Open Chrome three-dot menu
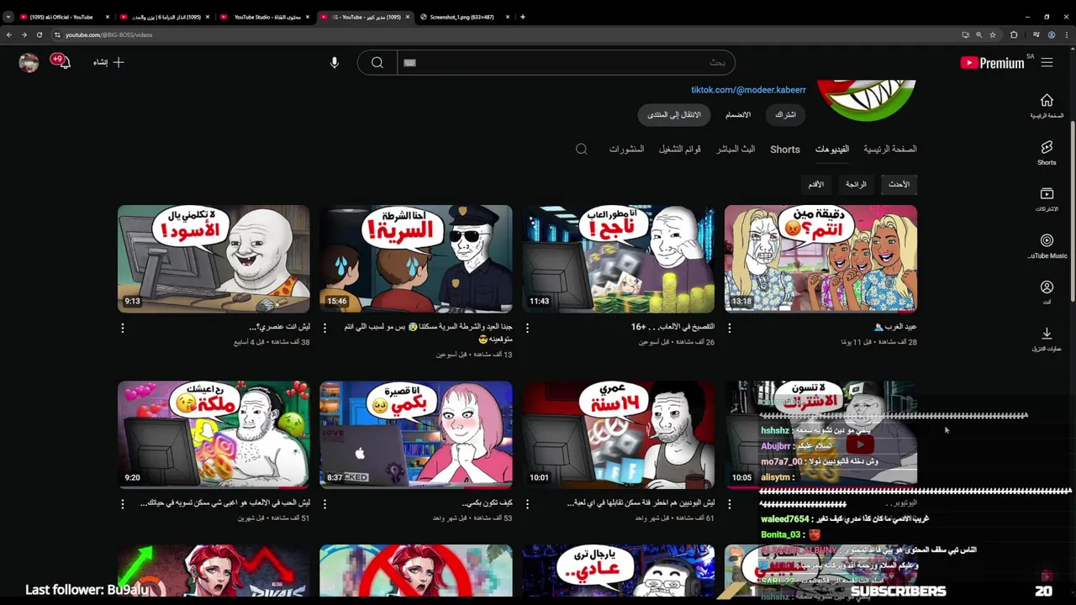1076x605 pixels. [1067, 34]
